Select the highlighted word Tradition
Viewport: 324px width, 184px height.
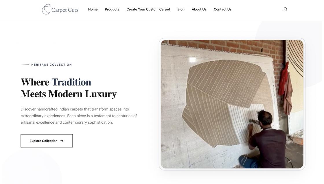click(71, 82)
